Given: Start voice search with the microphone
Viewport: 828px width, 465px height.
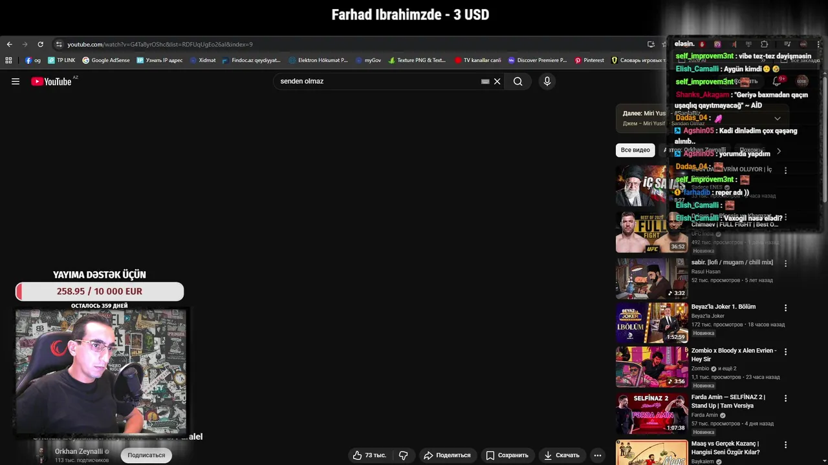Looking at the screenshot, I should [547, 81].
